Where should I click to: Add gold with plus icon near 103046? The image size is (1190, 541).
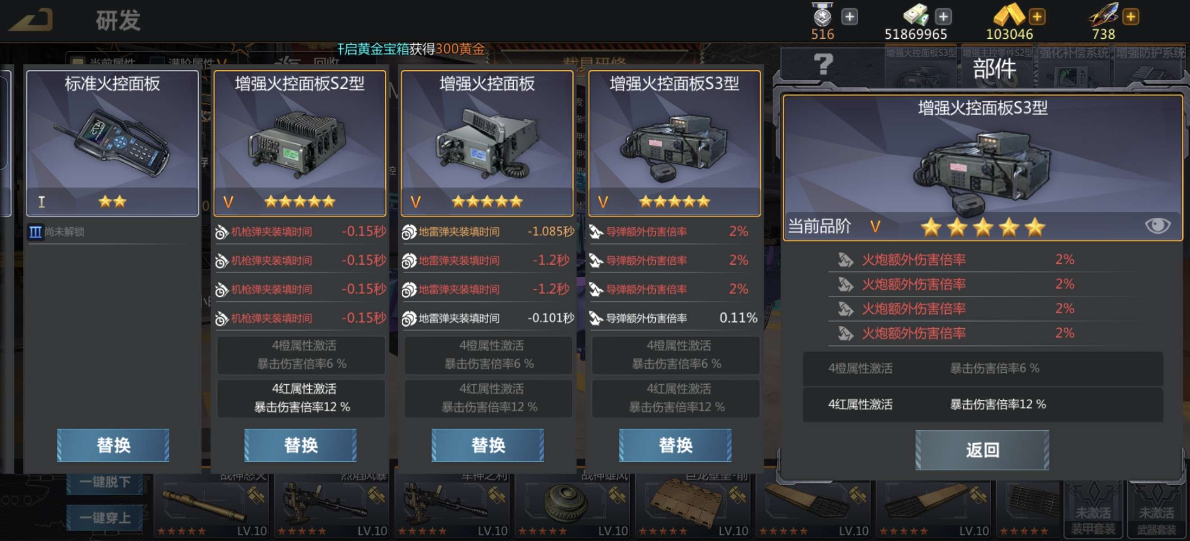tap(1037, 17)
